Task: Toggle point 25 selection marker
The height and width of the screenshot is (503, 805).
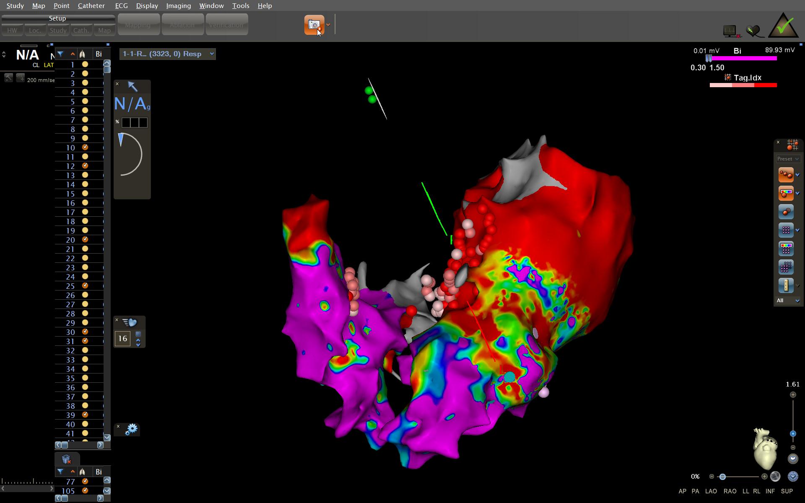Action: (85, 286)
